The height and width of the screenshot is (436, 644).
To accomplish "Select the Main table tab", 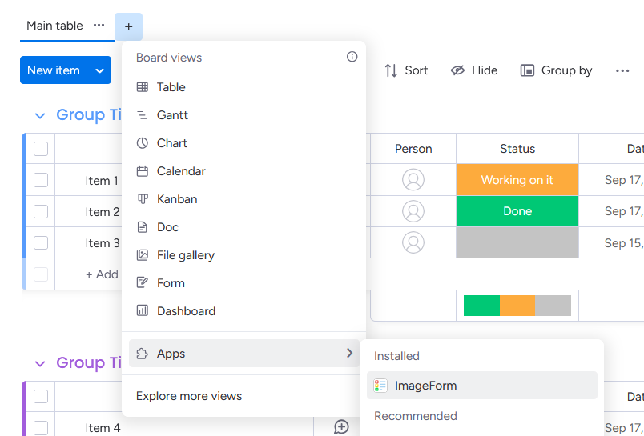I will tap(54, 26).
